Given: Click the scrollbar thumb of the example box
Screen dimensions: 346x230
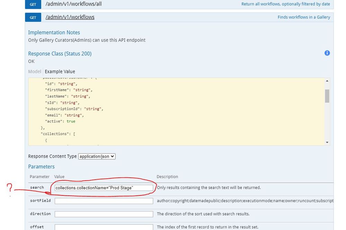Looking at the screenshot, I should tap(327, 96).
